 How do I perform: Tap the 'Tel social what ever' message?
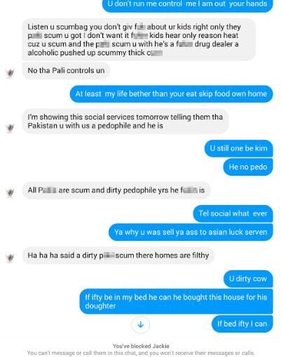click(233, 213)
